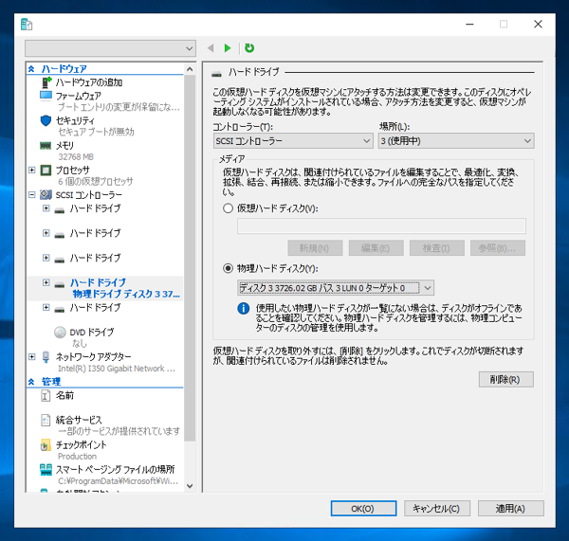Collapse the SCSI コントローラー tree node
This screenshot has height=541, width=569.
32,195
